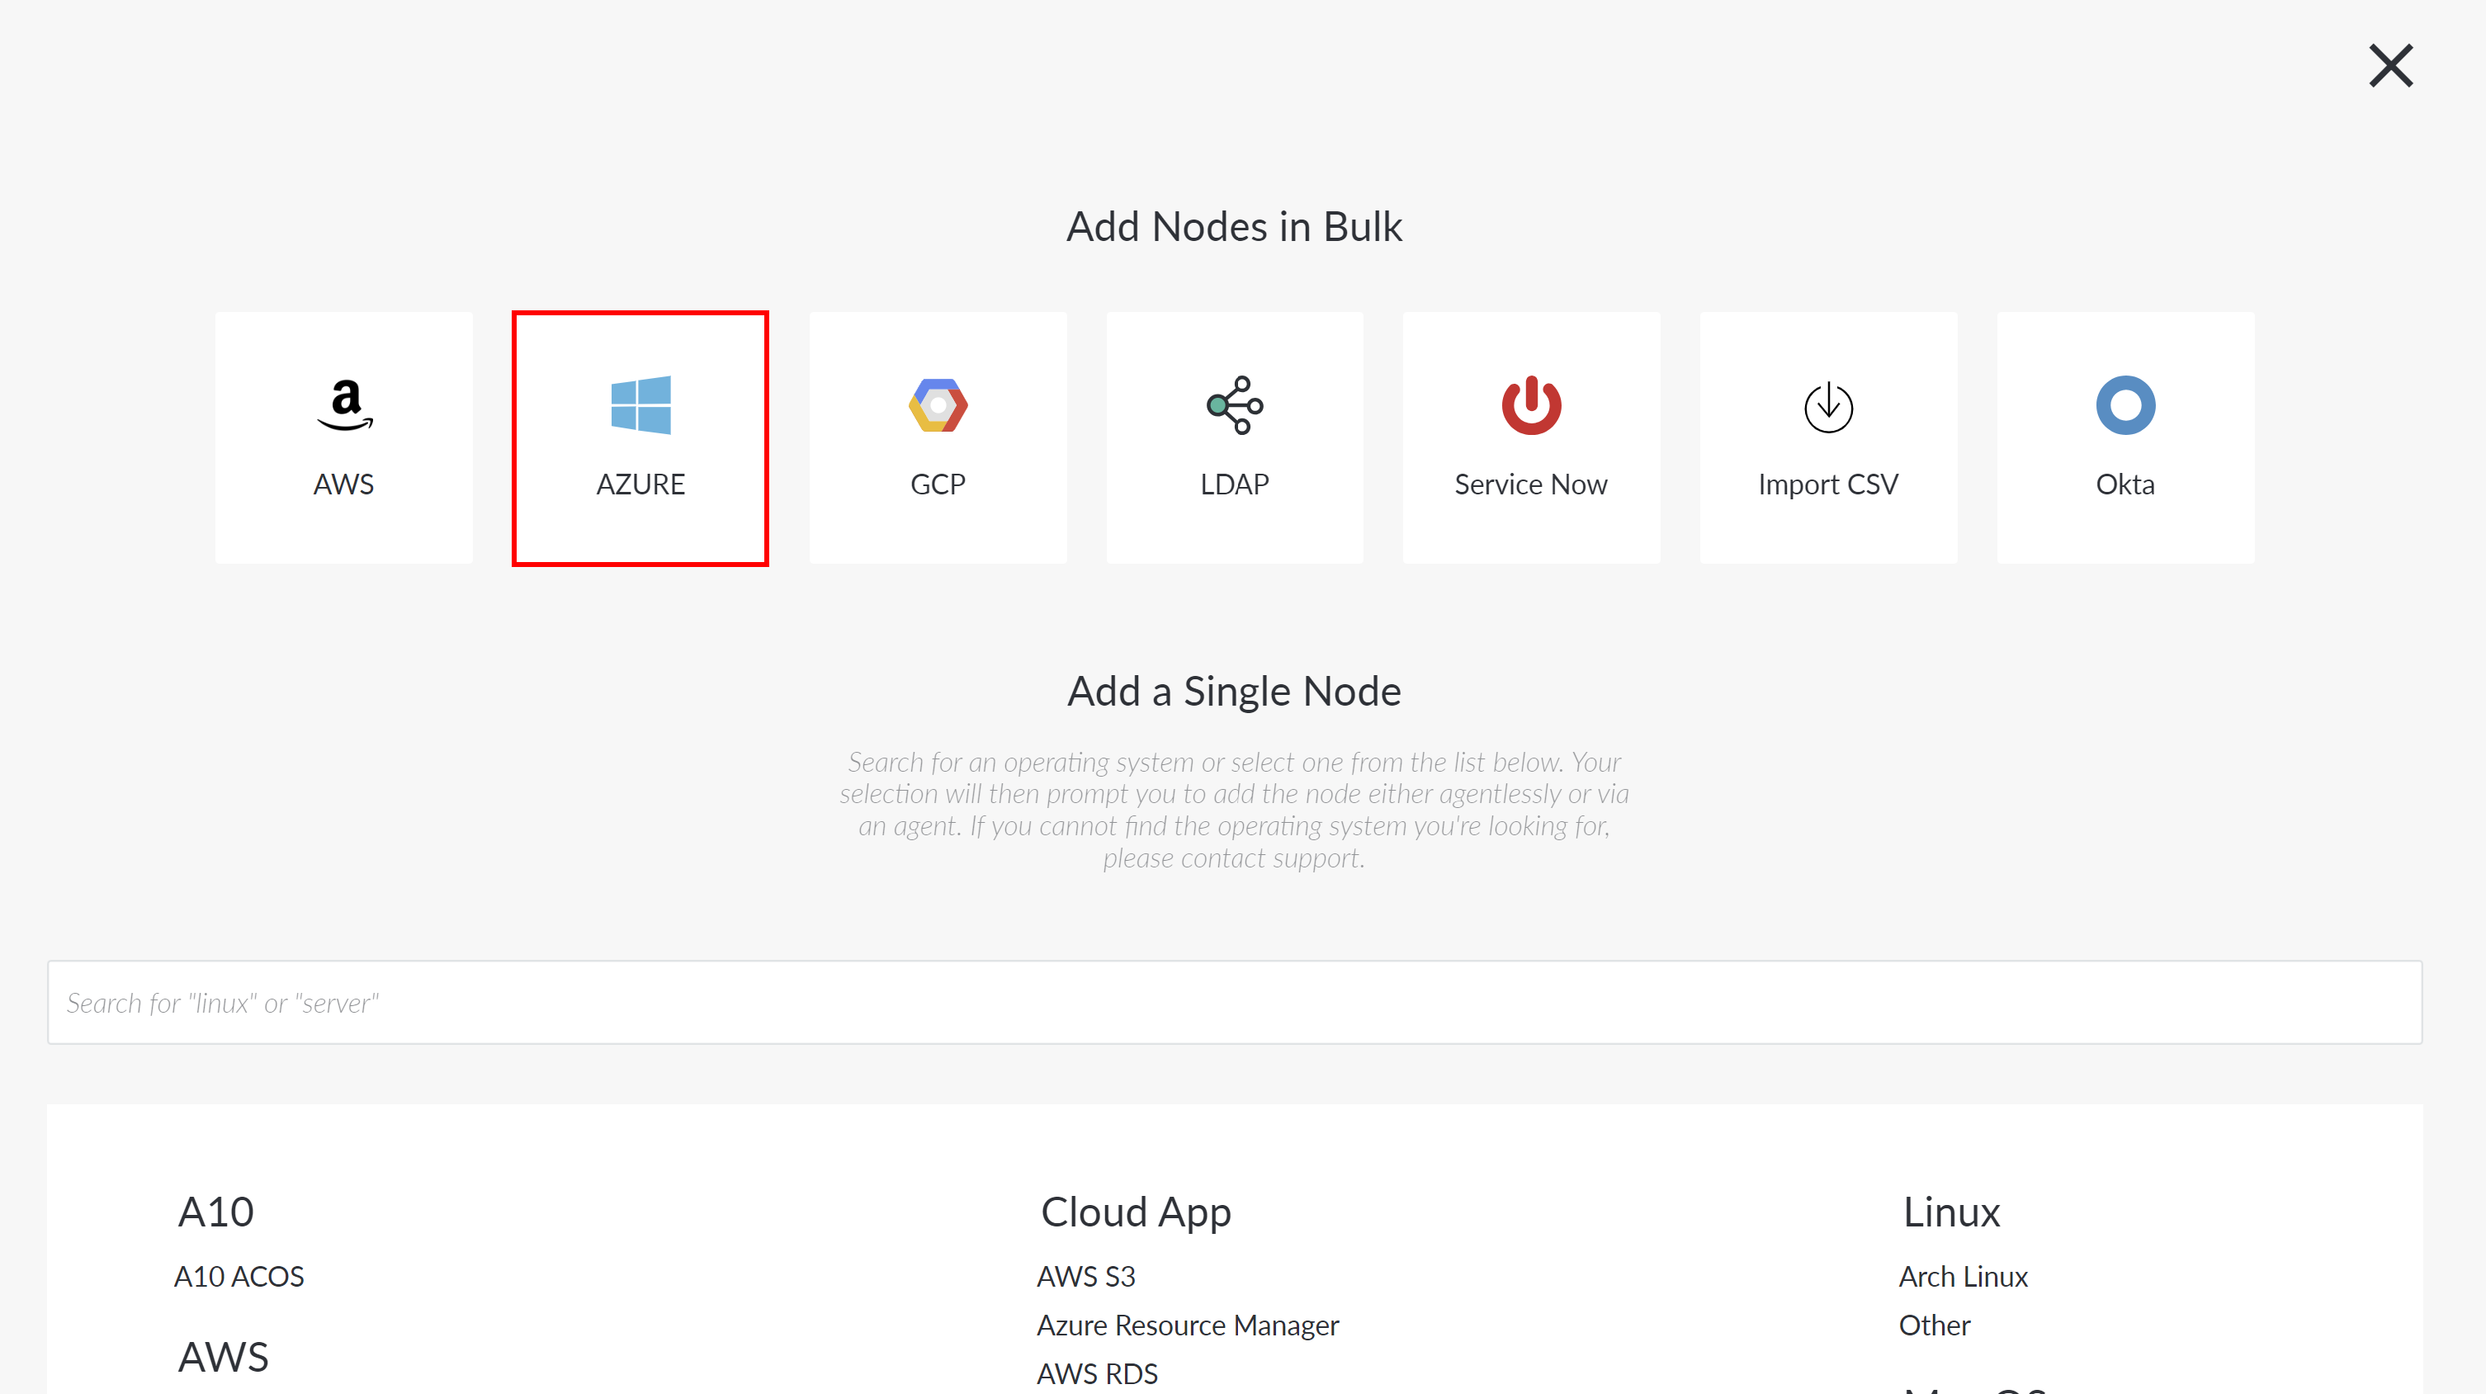Select AWS RDS from Cloud App
The width and height of the screenshot is (2486, 1394).
[1097, 1373]
